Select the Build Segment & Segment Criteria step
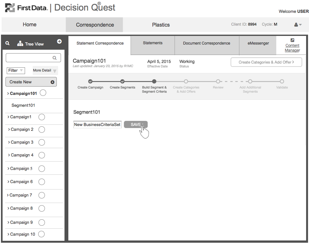The height and width of the screenshot is (244, 309). [x=154, y=81]
